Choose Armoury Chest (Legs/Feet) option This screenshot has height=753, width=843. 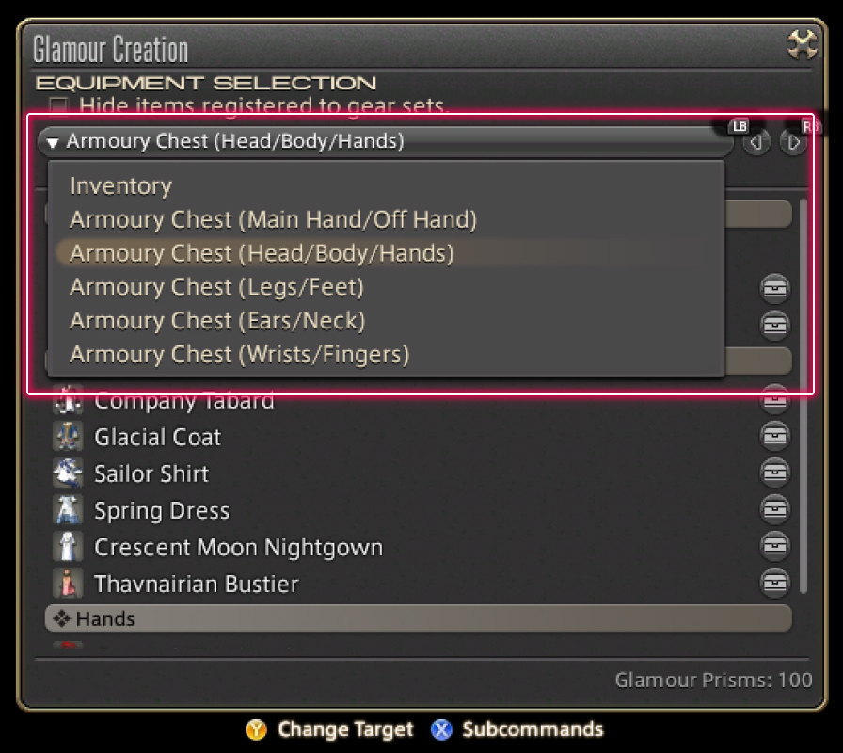(x=216, y=287)
